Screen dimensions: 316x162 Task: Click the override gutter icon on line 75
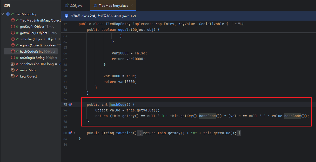70,104
